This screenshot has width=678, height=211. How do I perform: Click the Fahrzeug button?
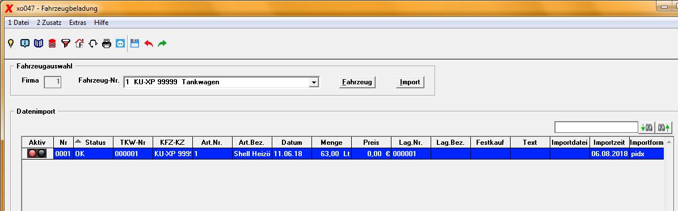point(357,82)
